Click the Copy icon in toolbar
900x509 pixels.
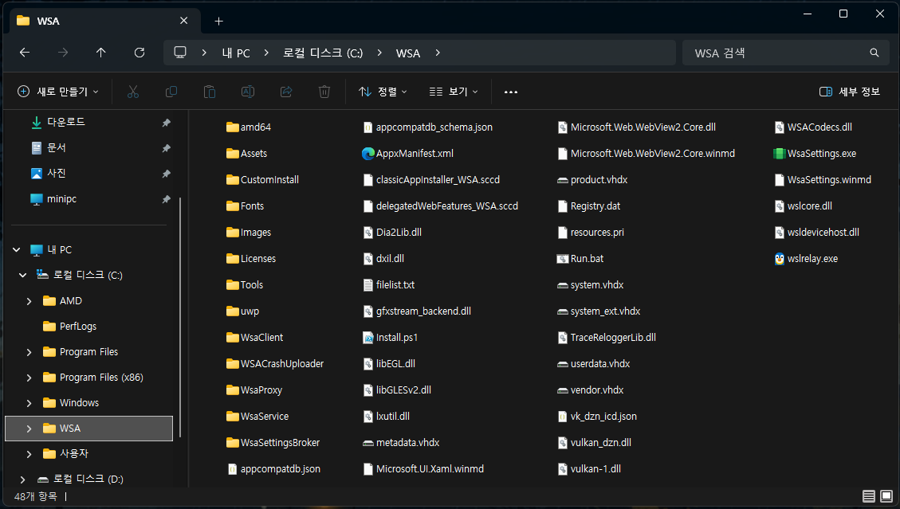click(171, 92)
